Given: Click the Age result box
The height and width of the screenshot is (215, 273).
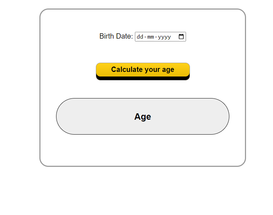Looking at the screenshot, I should coord(143,117).
